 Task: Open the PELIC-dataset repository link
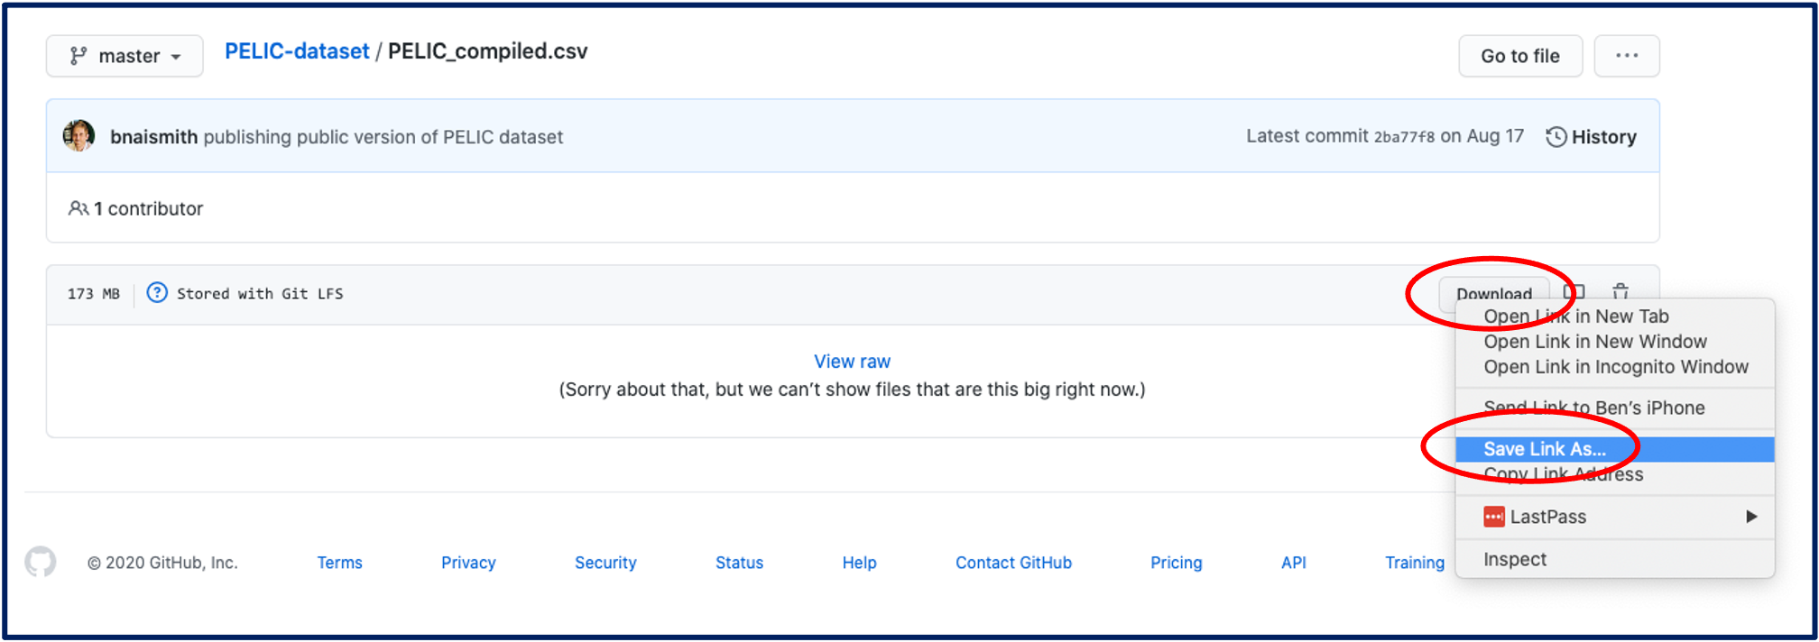point(297,51)
